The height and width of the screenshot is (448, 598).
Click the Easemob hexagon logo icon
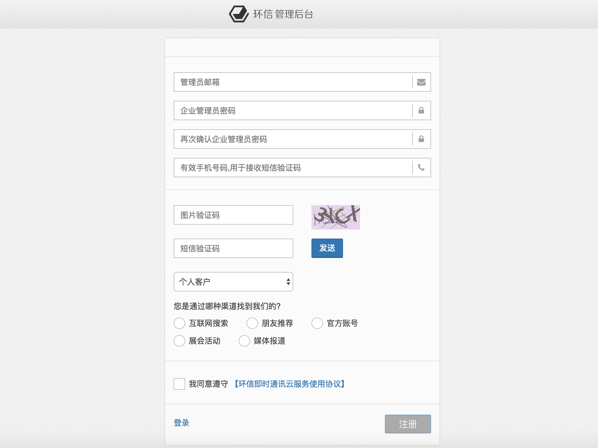(x=239, y=14)
